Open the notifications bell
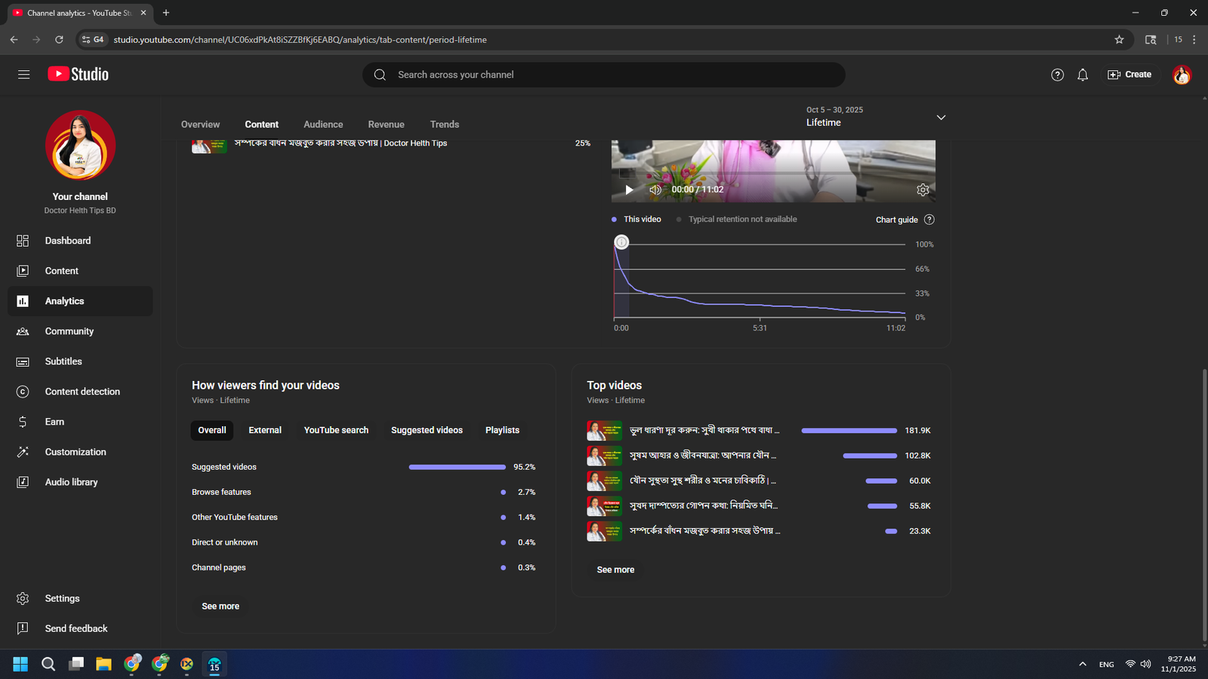 1083,75
